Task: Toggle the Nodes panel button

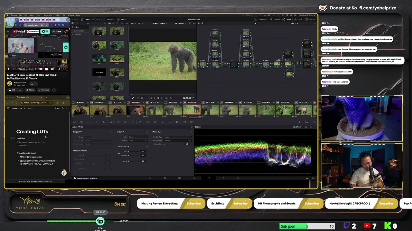Action: click(x=287, y=20)
